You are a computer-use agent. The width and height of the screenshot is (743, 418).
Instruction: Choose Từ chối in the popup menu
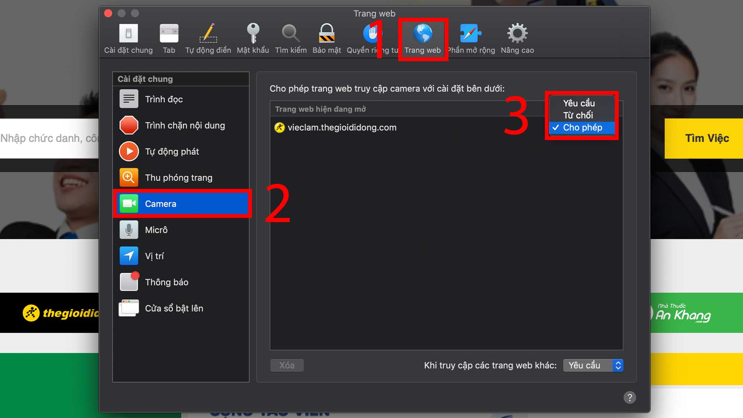[582, 115]
